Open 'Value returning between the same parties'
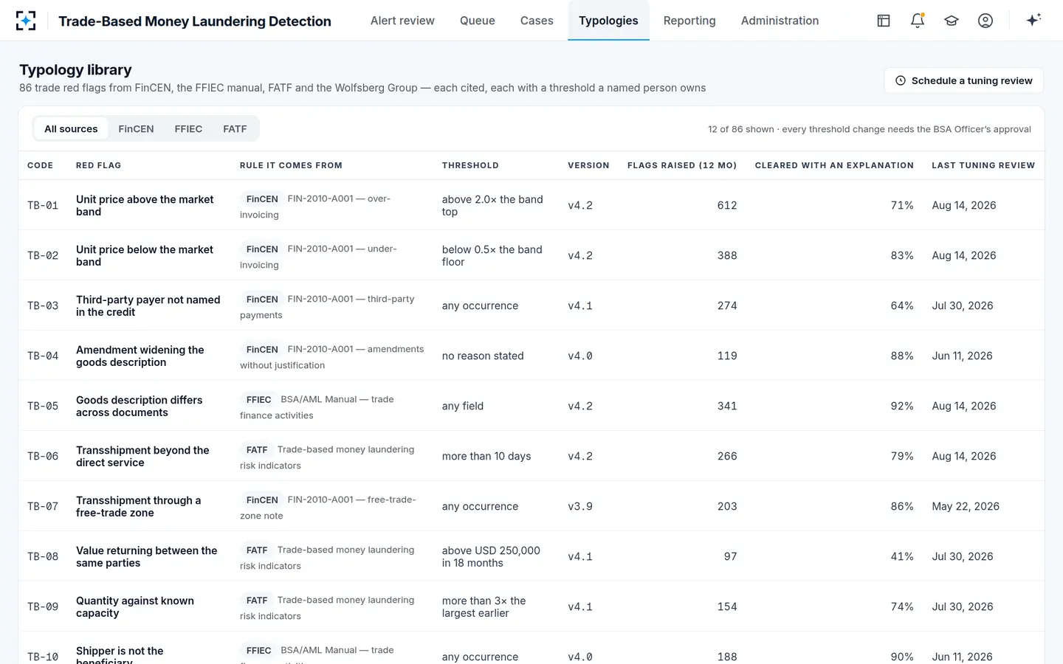This screenshot has width=1063, height=664. [147, 557]
